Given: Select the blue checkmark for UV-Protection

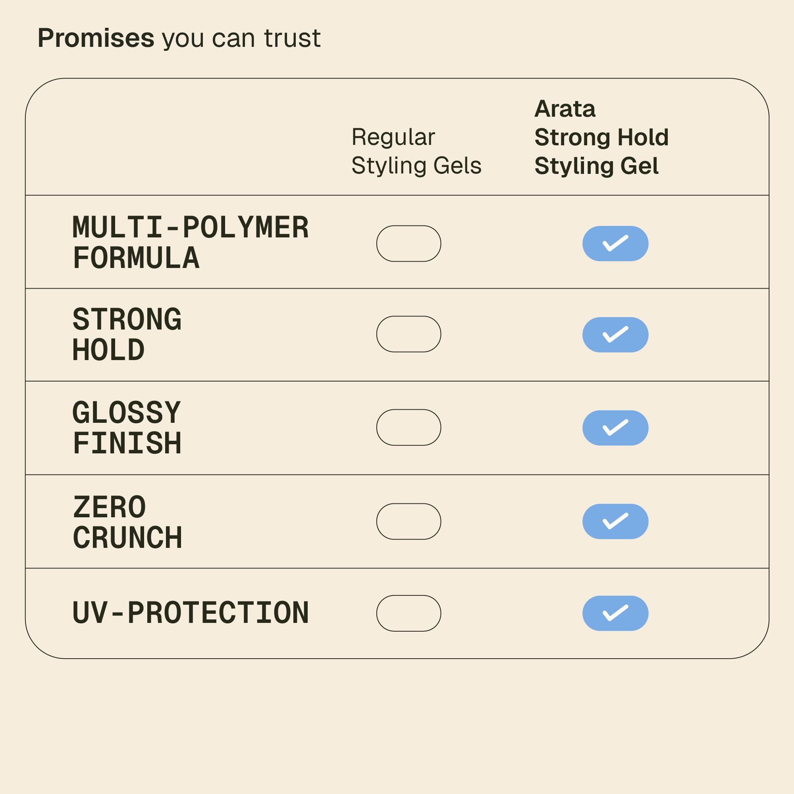Looking at the screenshot, I should pyautogui.click(x=615, y=613).
